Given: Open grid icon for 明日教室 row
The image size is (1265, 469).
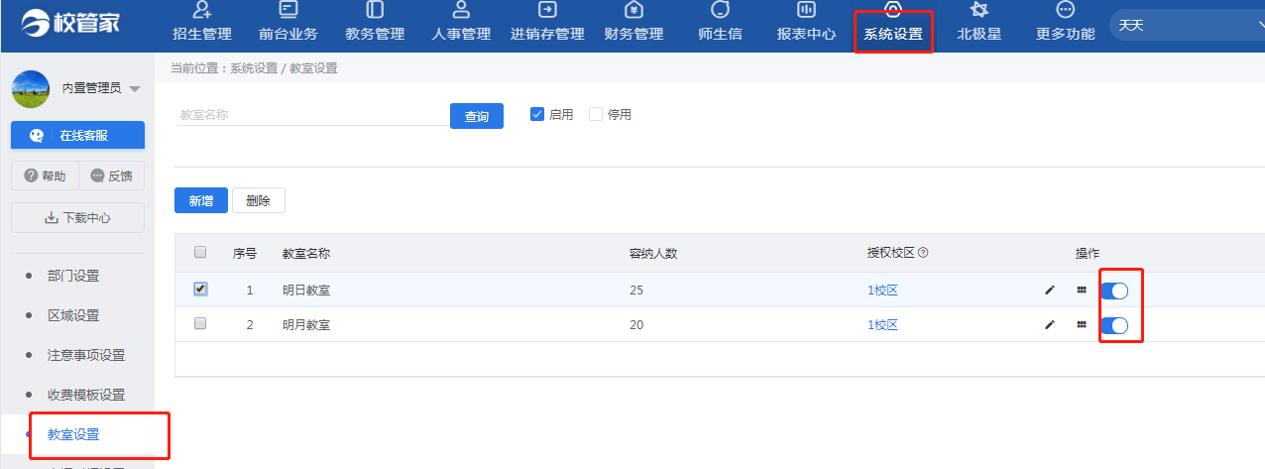Looking at the screenshot, I should click(1082, 291).
